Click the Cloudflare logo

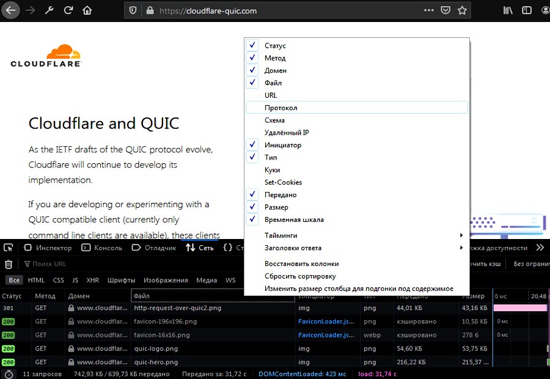pyautogui.click(x=46, y=56)
